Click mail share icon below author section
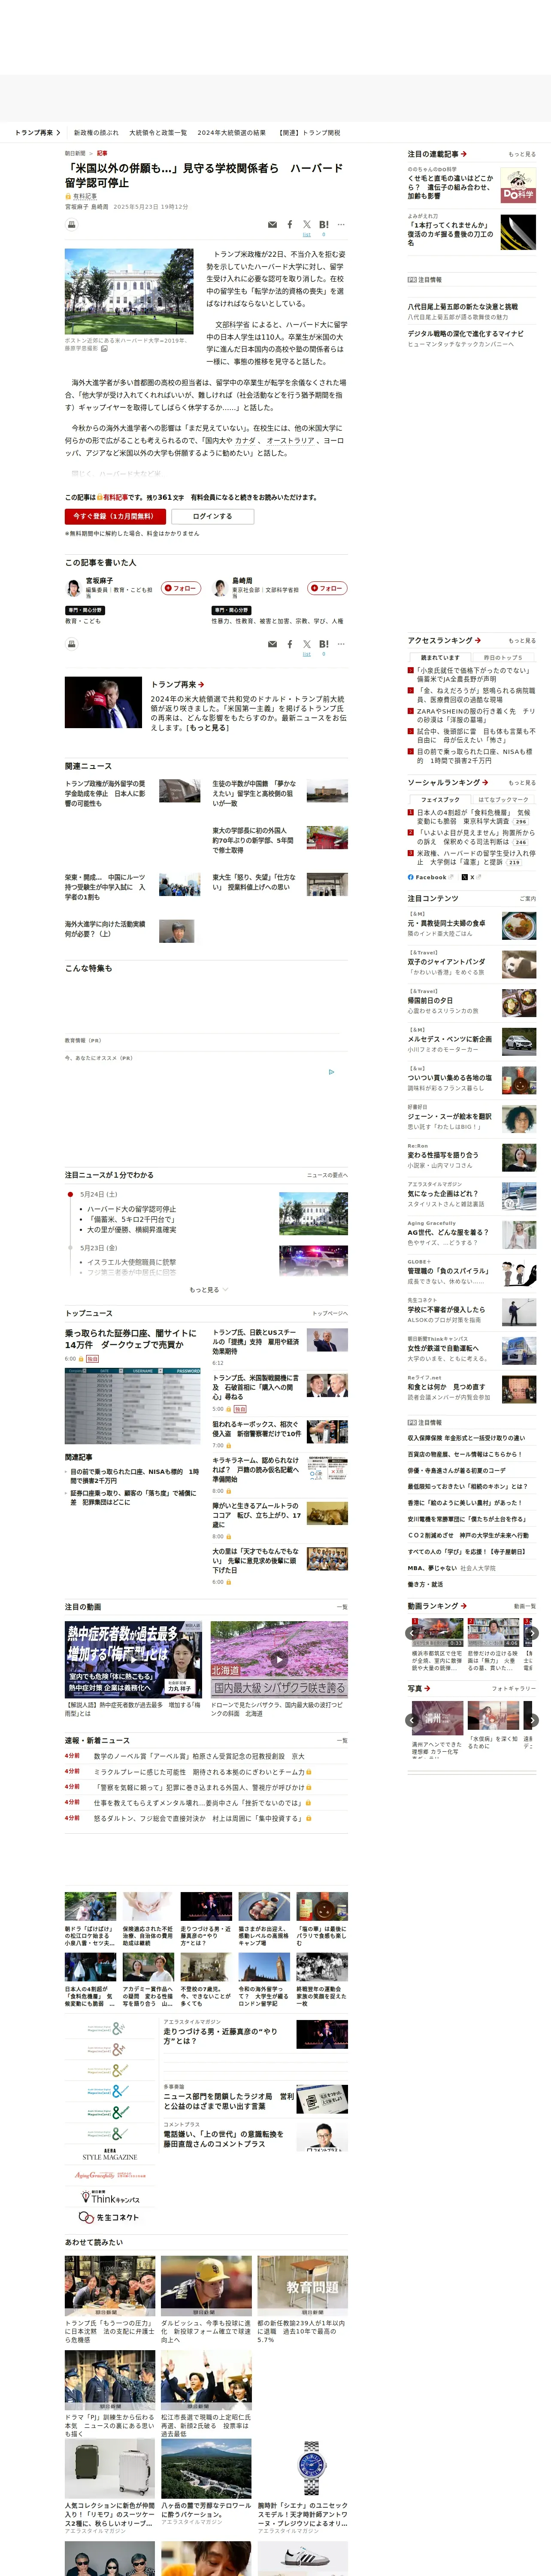551x2576 pixels. pyautogui.click(x=272, y=645)
